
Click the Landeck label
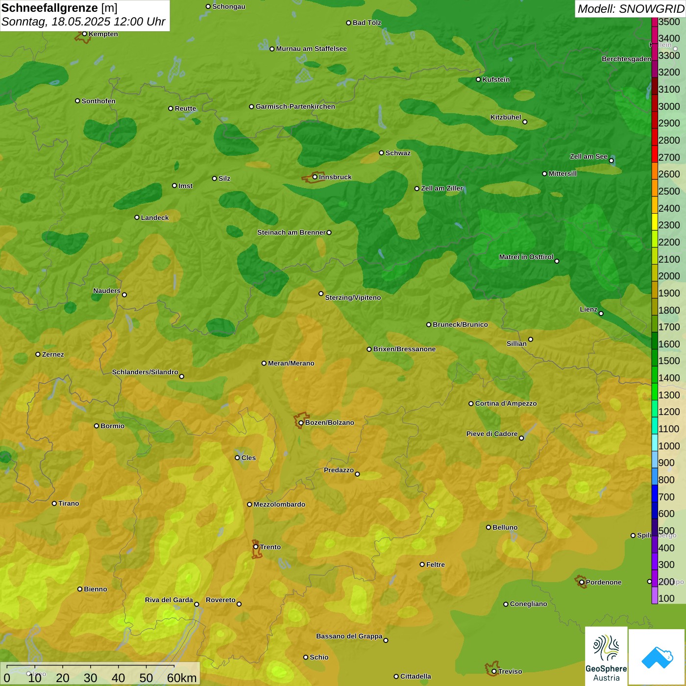pyautogui.click(x=155, y=218)
